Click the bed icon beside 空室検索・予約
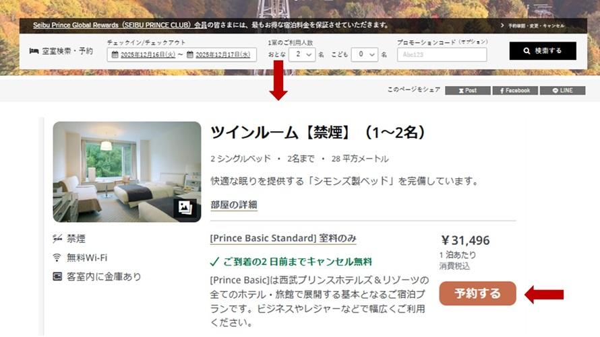 click(x=34, y=51)
